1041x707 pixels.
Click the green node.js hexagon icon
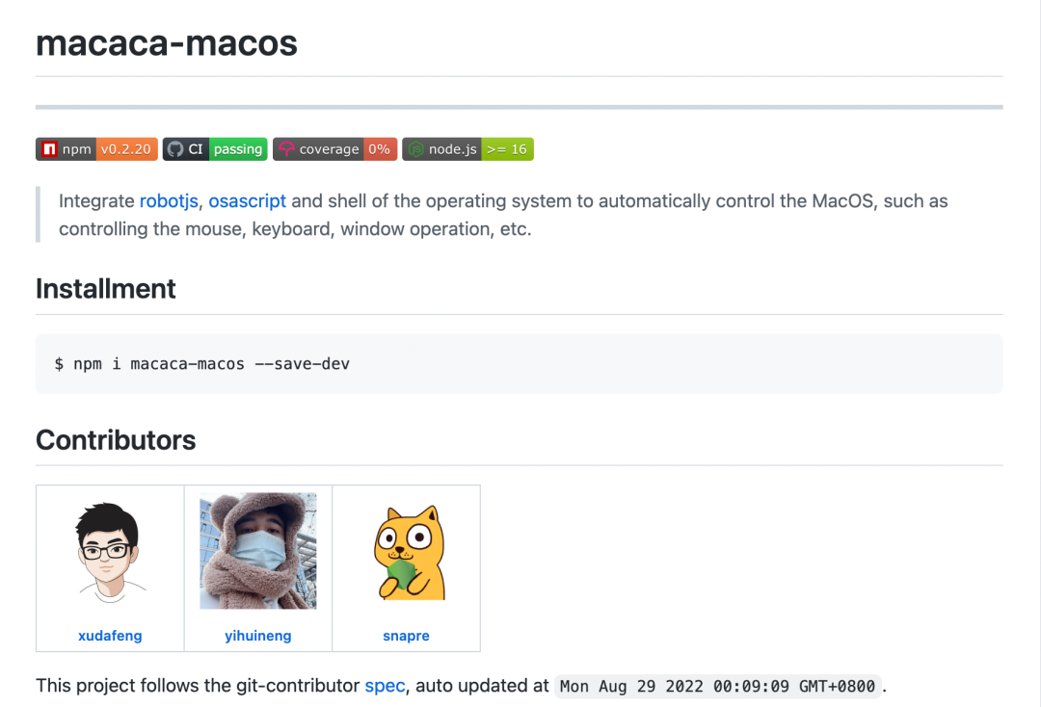point(415,149)
